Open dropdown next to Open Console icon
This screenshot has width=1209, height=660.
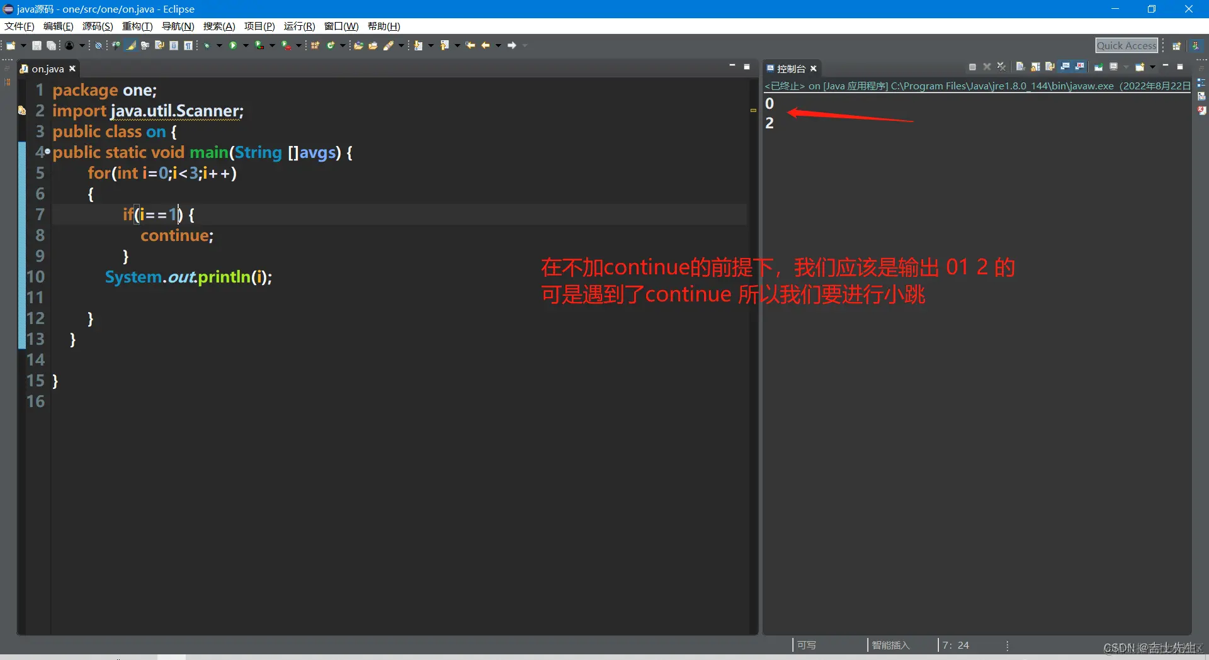coord(1152,67)
